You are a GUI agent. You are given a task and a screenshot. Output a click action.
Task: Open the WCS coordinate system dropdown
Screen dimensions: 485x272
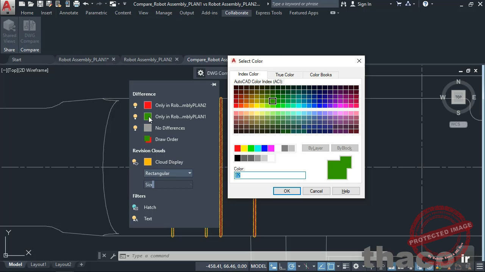point(458,124)
